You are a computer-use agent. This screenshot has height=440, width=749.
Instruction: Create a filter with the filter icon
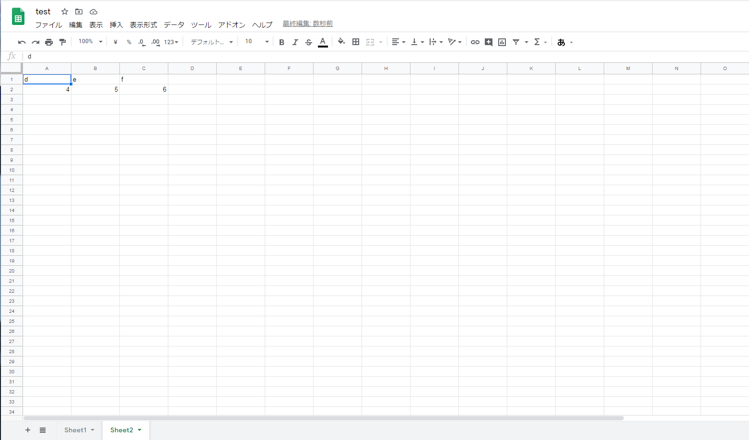tap(516, 42)
